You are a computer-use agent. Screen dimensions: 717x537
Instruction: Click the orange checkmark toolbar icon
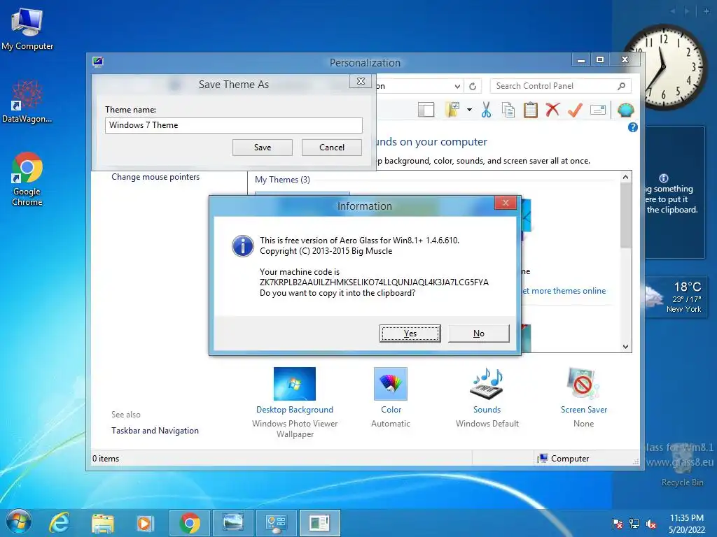click(x=575, y=110)
